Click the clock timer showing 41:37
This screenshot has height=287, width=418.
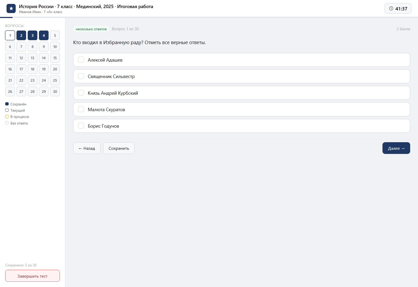(x=398, y=8)
